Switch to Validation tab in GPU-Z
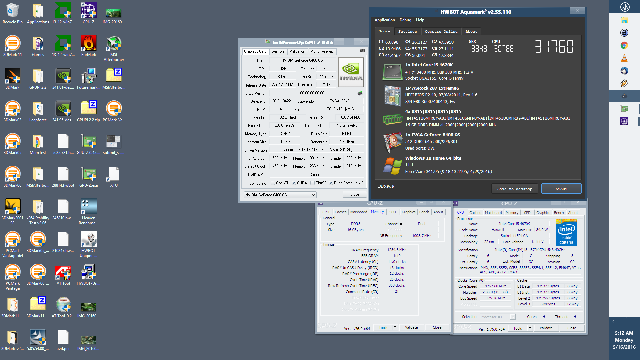640x360 pixels. click(x=297, y=51)
